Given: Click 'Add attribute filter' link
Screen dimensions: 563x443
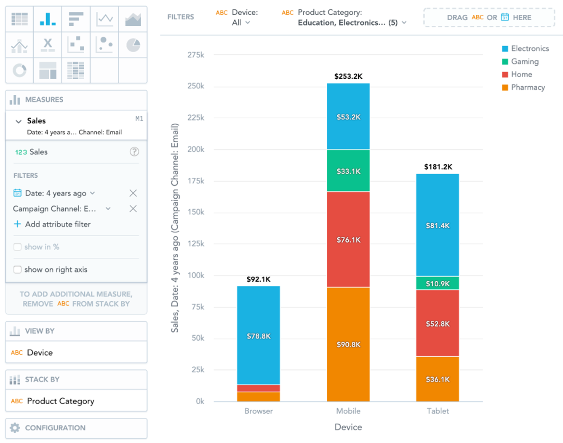Looking at the screenshot, I should [57, 224].
